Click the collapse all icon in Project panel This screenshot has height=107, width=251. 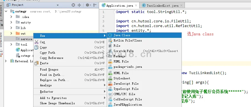click(x=79, y=5)
